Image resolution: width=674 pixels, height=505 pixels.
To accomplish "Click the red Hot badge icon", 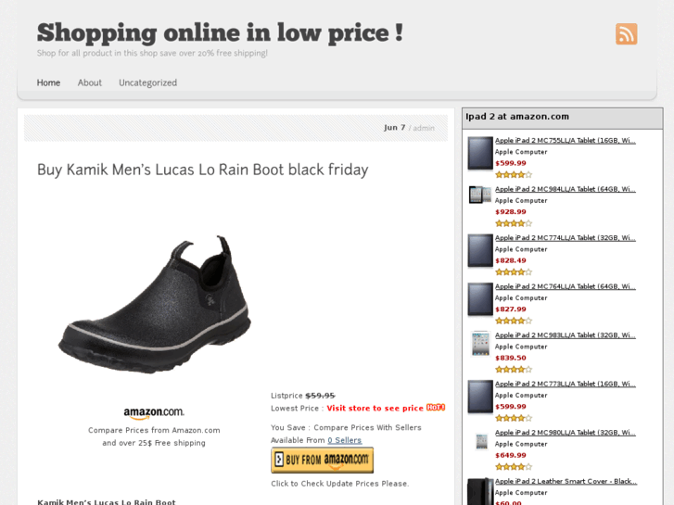I will (x=436, y=408).
